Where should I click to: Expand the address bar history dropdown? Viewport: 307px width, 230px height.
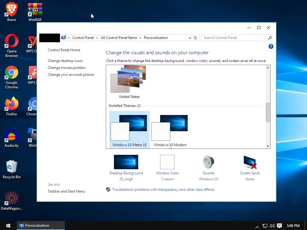coord(189,38)
